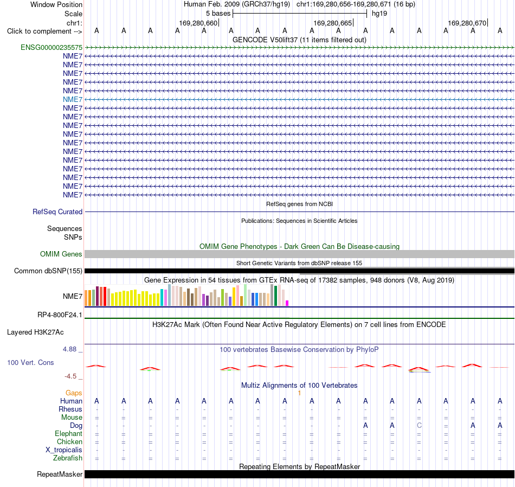The image size is (515, 487).
Task: Click the orange Gaps label
Action: 74,393
